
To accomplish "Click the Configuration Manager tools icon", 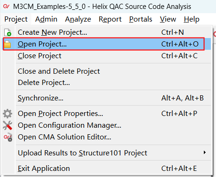I will coord(7,125).
